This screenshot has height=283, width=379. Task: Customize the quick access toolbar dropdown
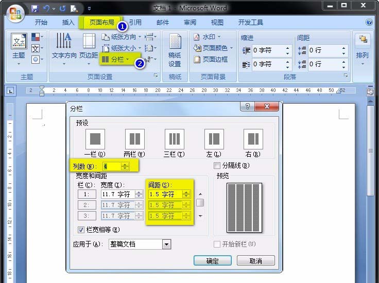tap(89, 9)
